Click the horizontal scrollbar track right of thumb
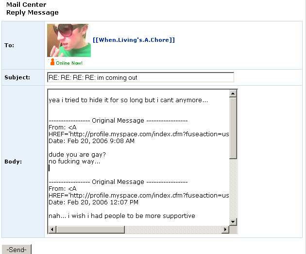 tap(173, 229)
